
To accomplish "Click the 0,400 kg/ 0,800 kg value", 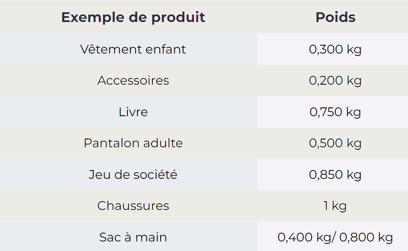I will point(335,237).
